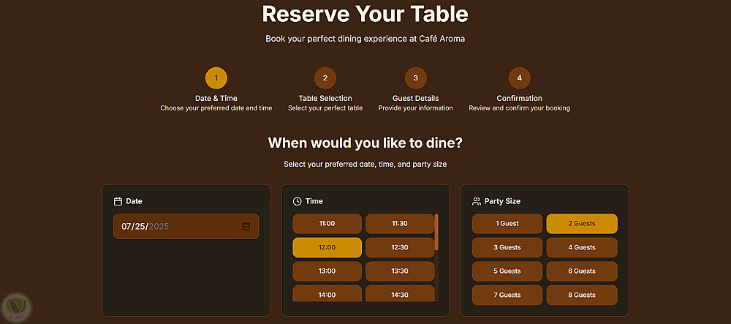Pick the 12:30 time slot
Screen dimensions: 731x324
399,248
